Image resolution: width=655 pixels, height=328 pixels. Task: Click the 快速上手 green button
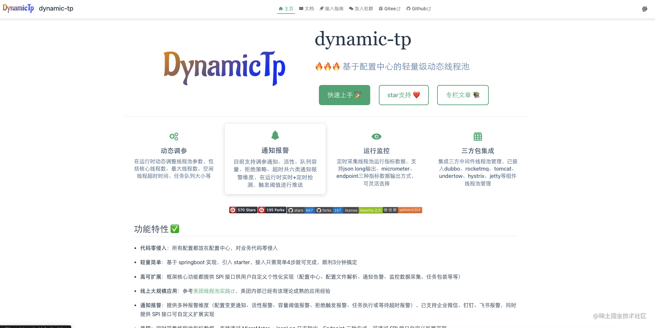click(x=344, y=95)
